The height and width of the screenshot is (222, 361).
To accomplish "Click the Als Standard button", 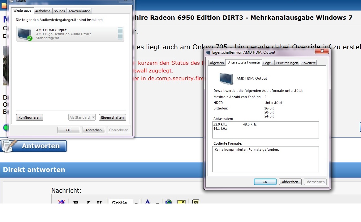I will 80,117.
